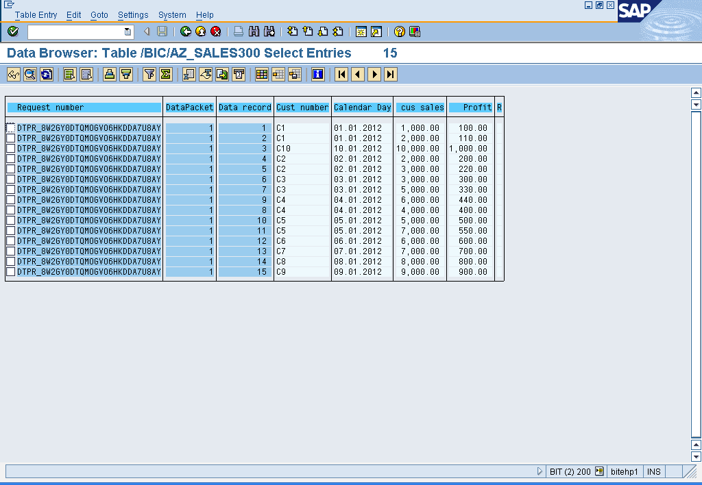Click the Cust number column header
The width and height of the screenshot is (702, 485).
point(302,108)
